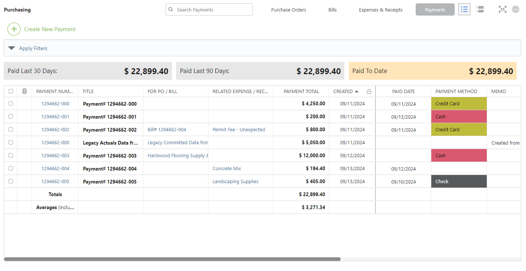Open the more options ellipsis menu
The image size is (526, 271).
pyautogui.click(x=516, y=9)
